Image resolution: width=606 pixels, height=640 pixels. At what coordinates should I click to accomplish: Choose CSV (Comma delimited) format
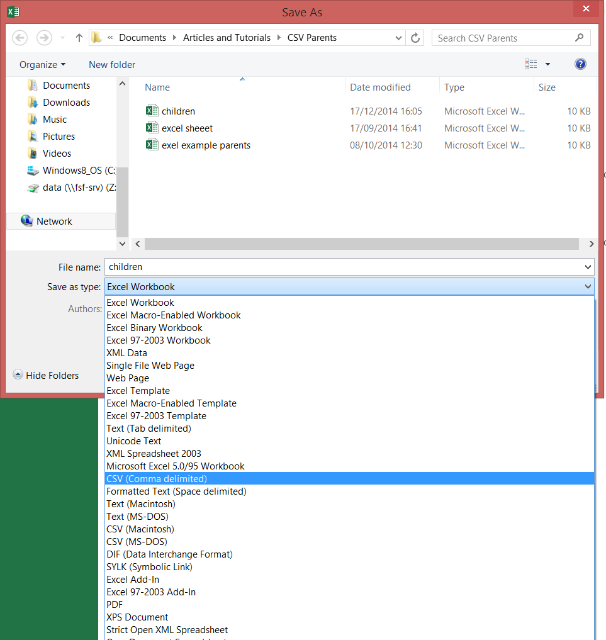[349, 478]
